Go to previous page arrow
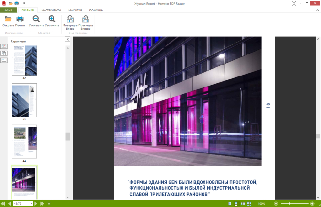321x207 pixels. [x=9, y=204]
